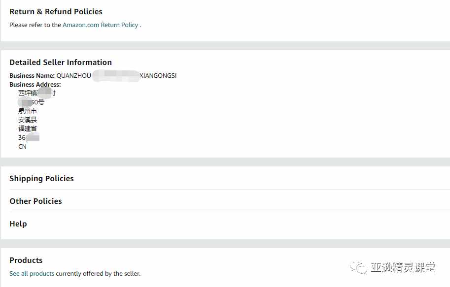Click the WeChat logo in the watermark
The width and height of the screenshot is (450, 287).
358,267
